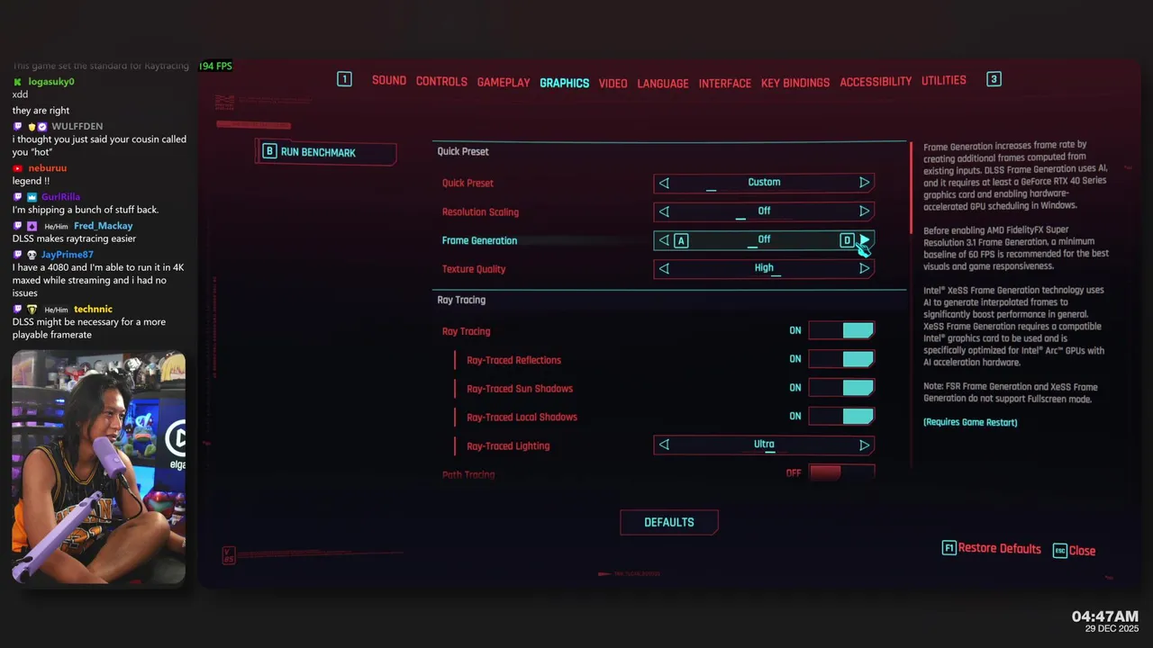Viewport: 1153px width, 648px height.
Task: Click the Frame Generation setting label
Action: pos(479,240)
